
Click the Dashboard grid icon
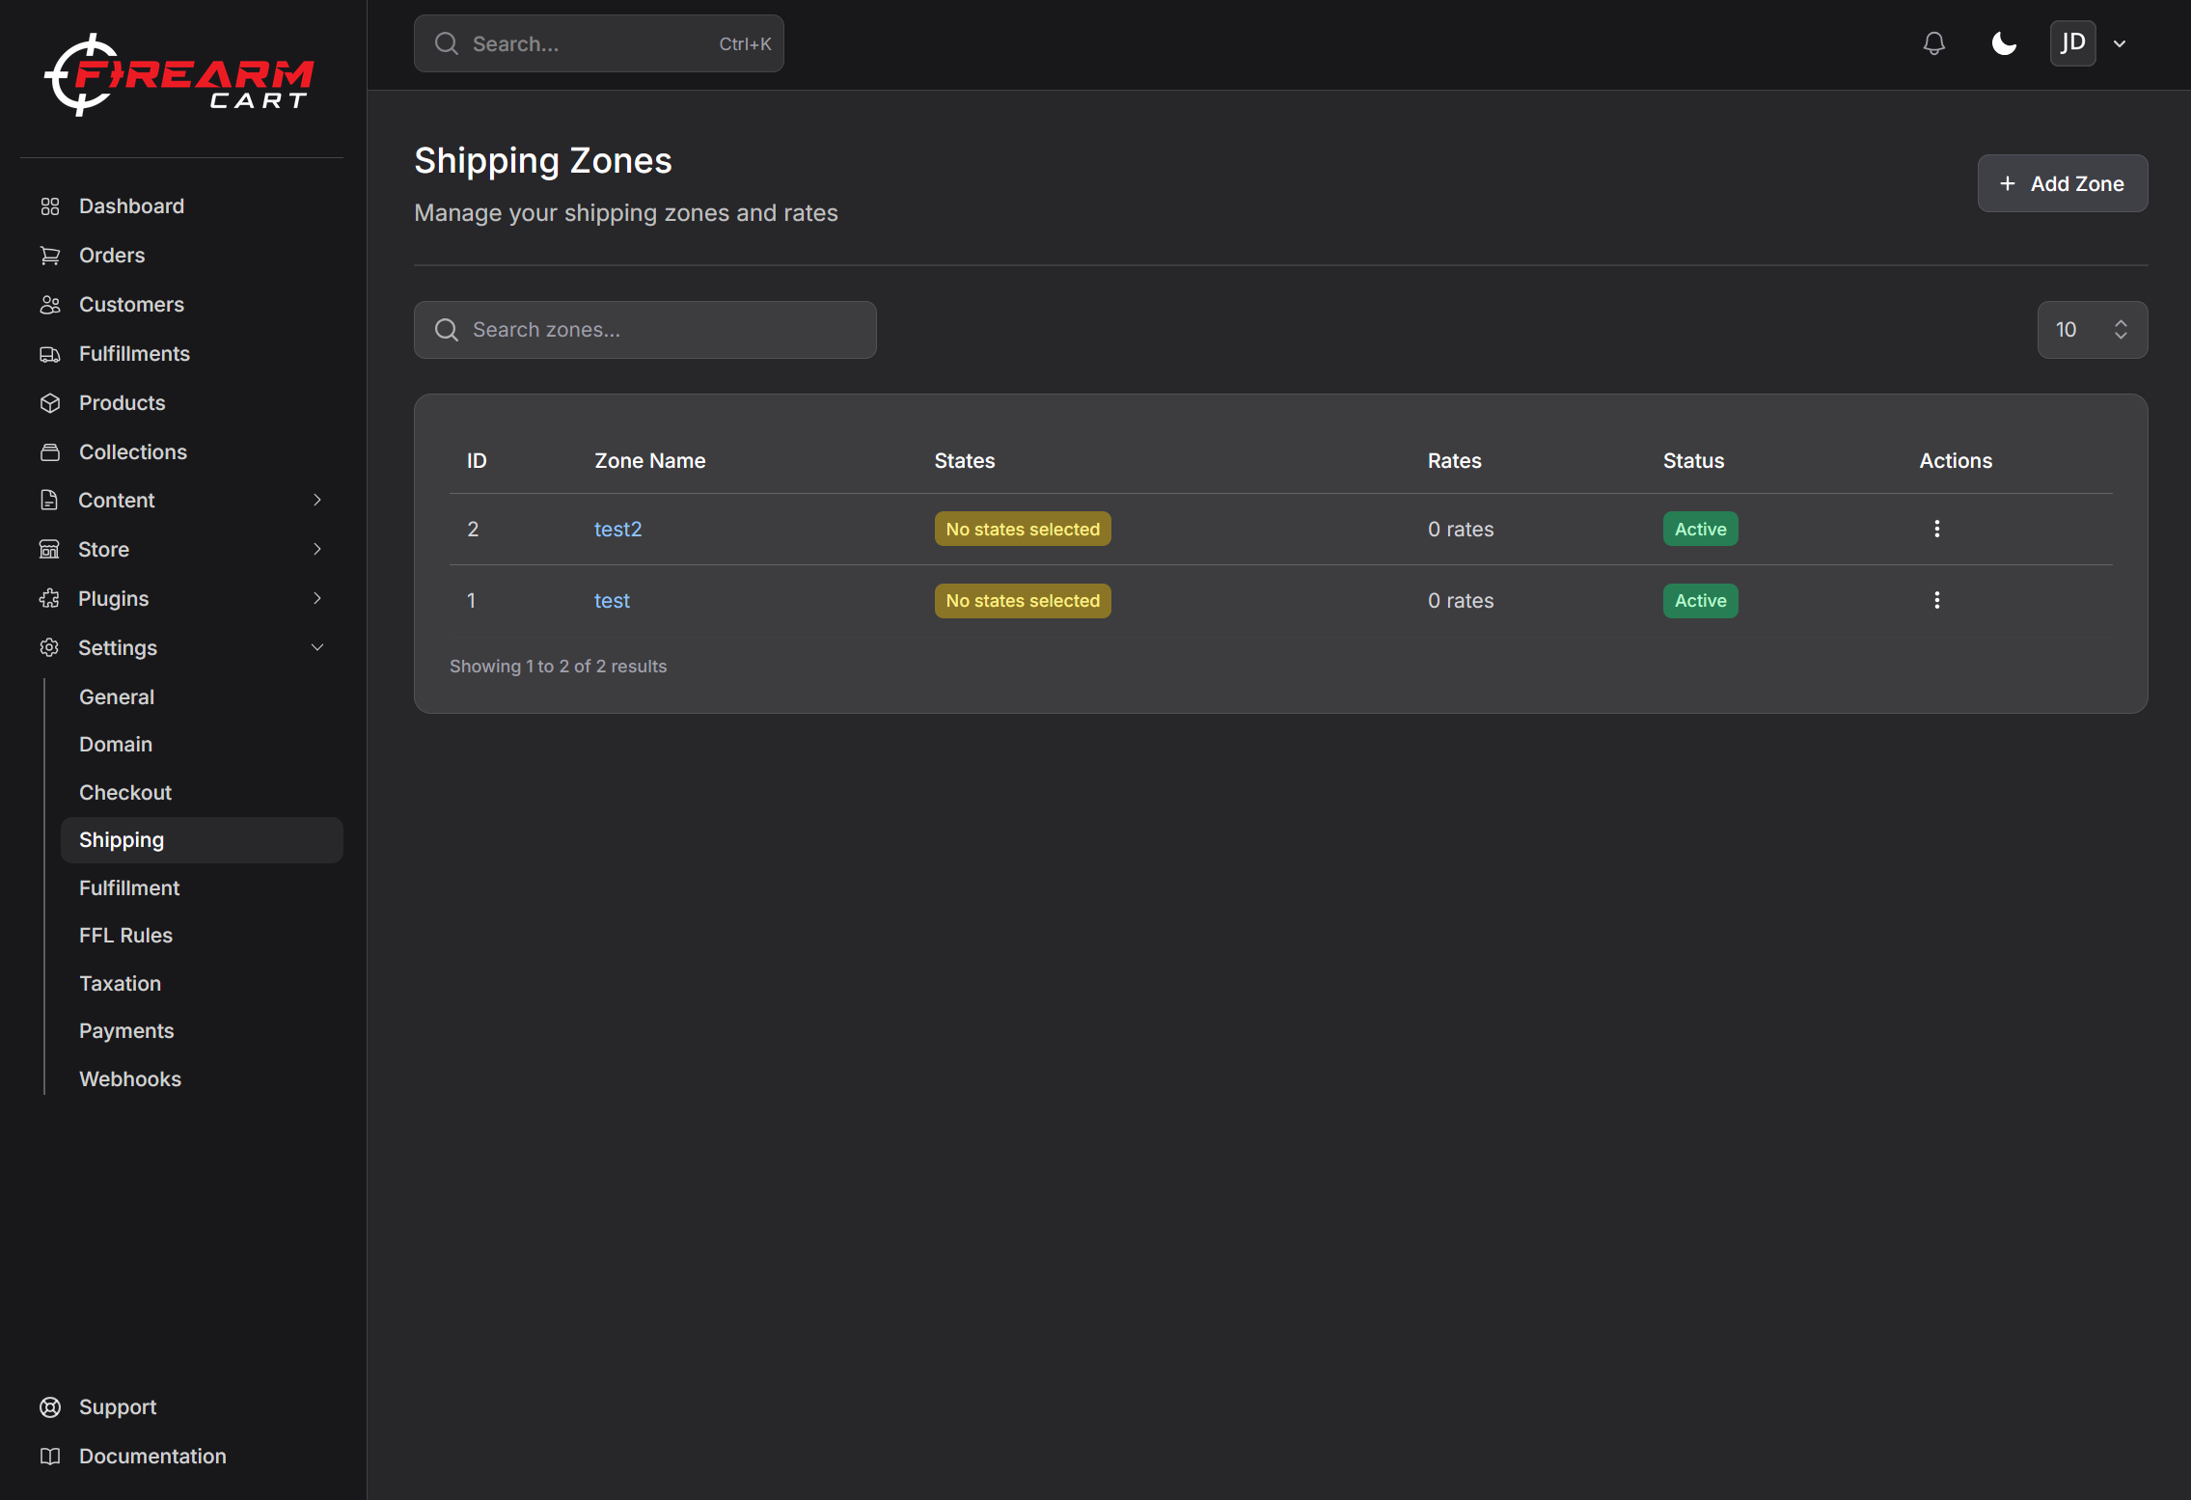[50, 206]
